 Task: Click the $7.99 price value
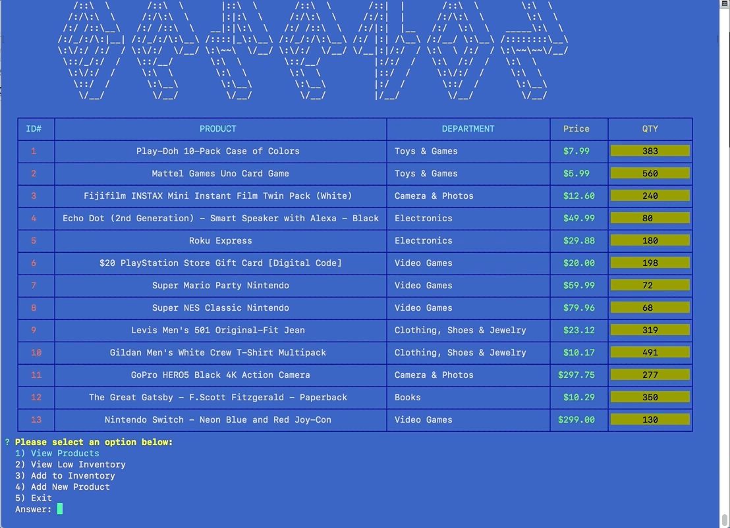point(576,151)
